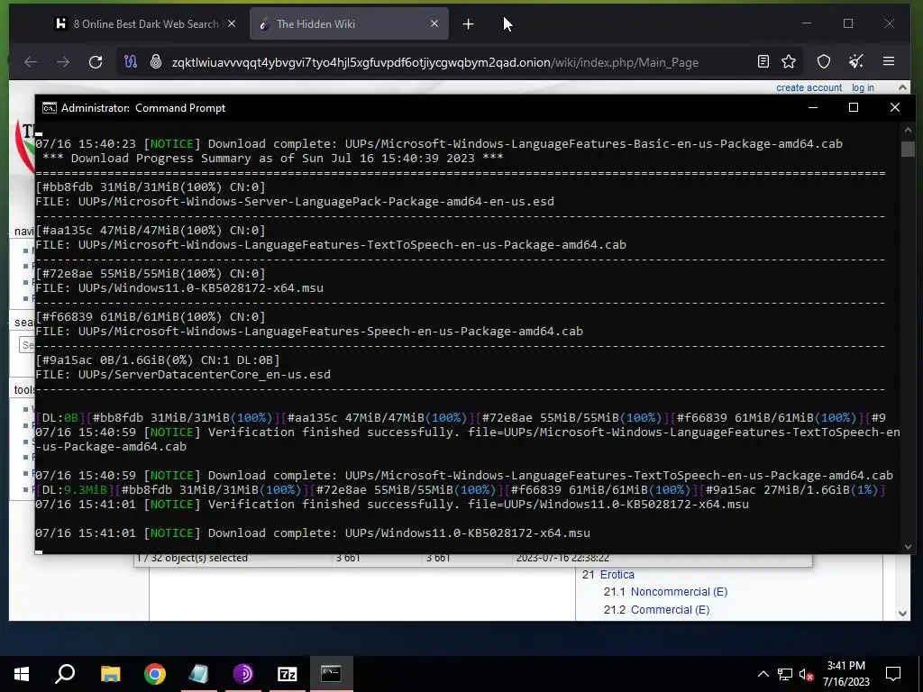
Task: Bookmark this page with star icon
Action: pos(789,62)
